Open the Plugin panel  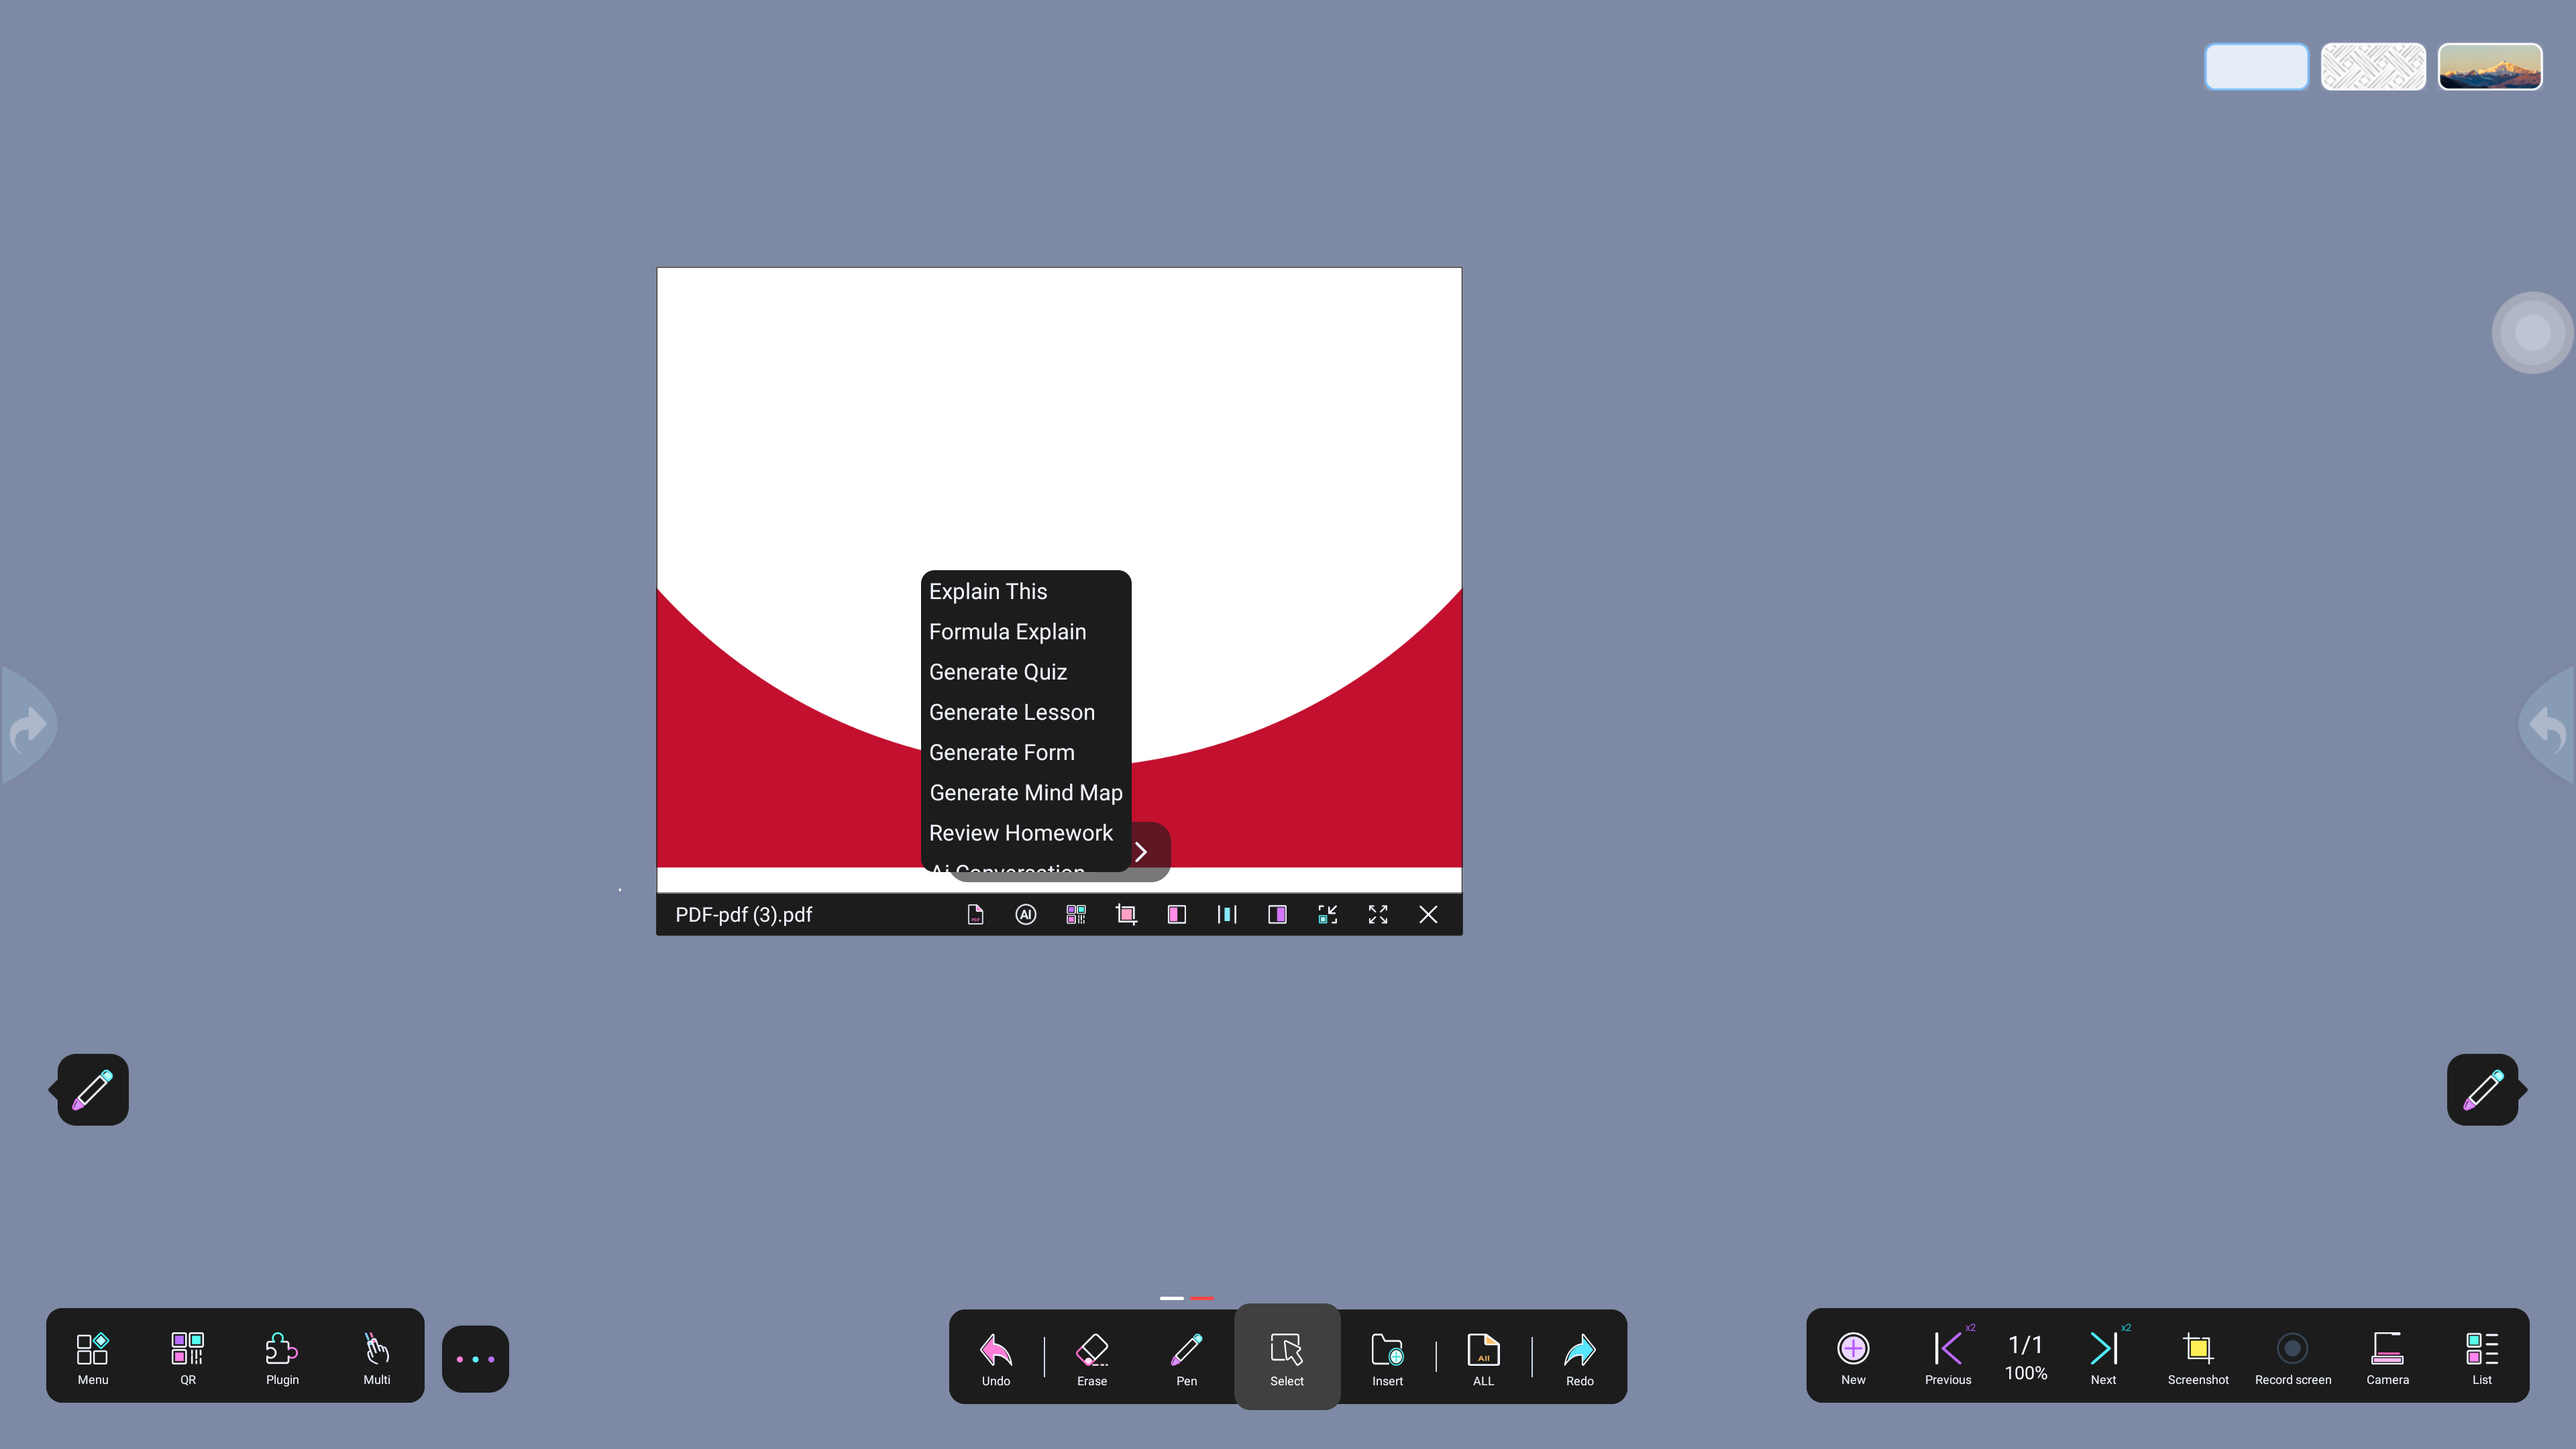coord(282,1357)
